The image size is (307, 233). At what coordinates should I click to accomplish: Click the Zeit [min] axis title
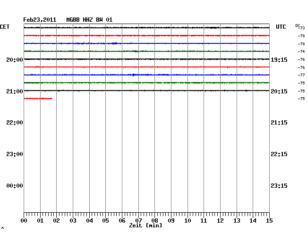coord(145,225)
